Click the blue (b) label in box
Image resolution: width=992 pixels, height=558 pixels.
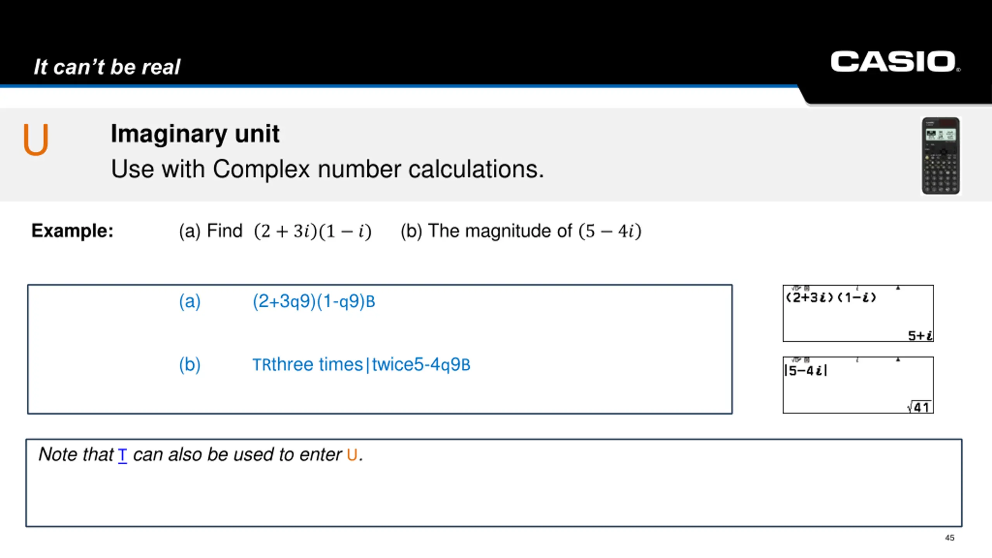(189, 365)
